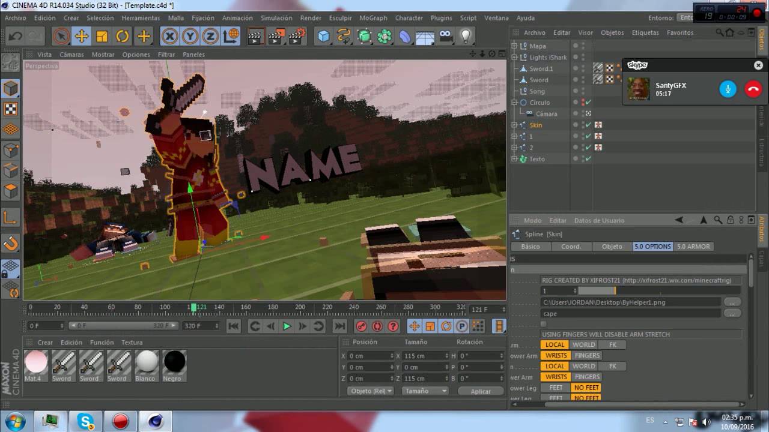Select first FINGERS option button

pos(587,355)
